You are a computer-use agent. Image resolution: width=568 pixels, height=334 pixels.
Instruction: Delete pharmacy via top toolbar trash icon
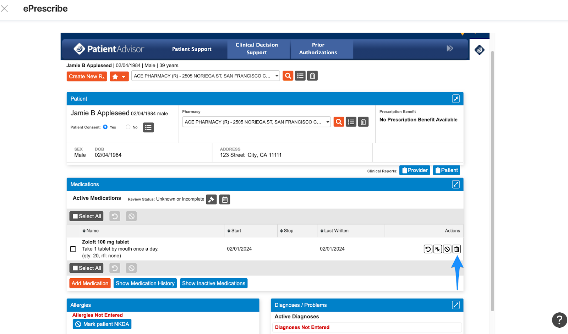[312, 76]
